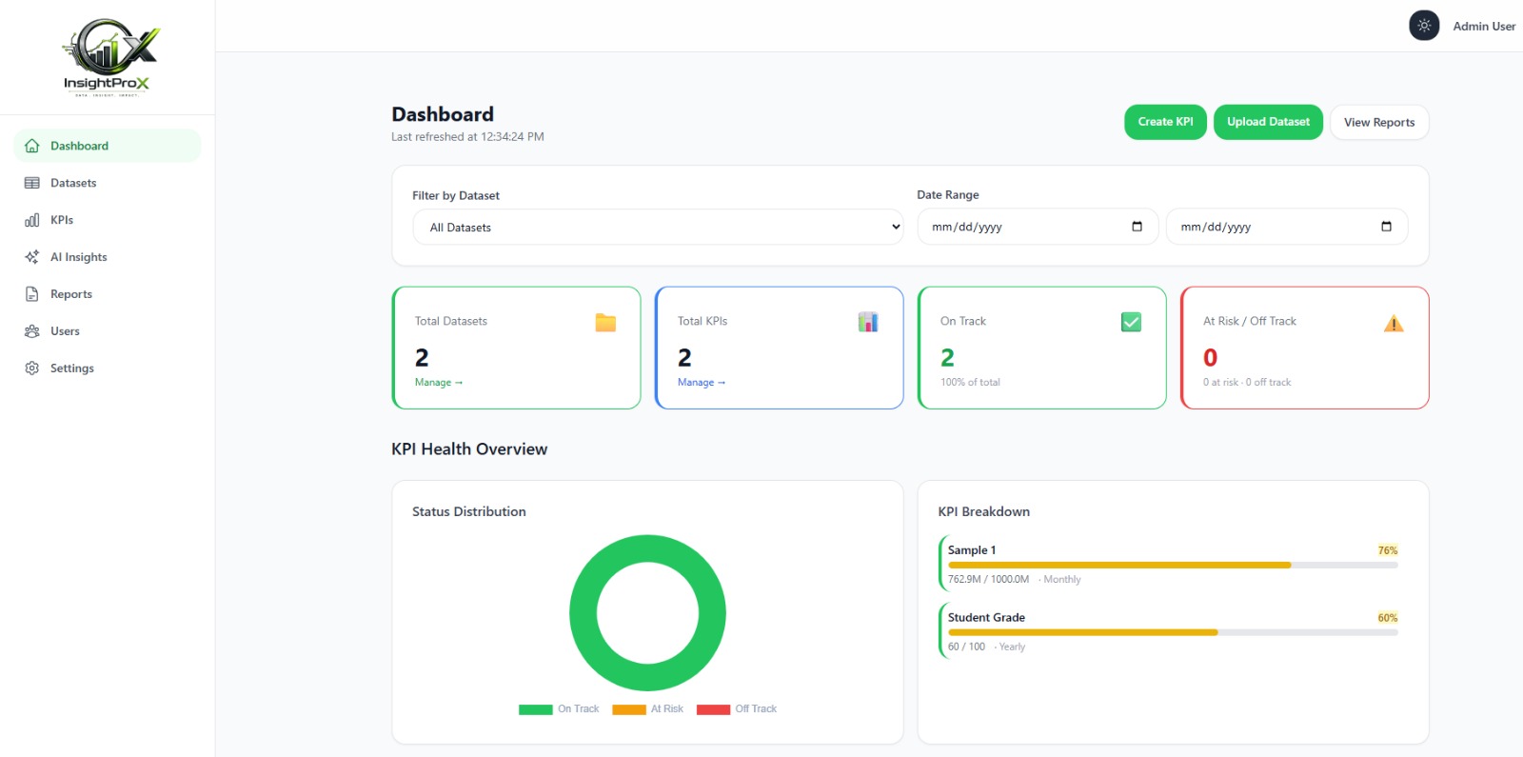This screenshot has height=757, width=1523.
Task: Click the AI Insights sparkle icon
Action: (x=32, y=257)
